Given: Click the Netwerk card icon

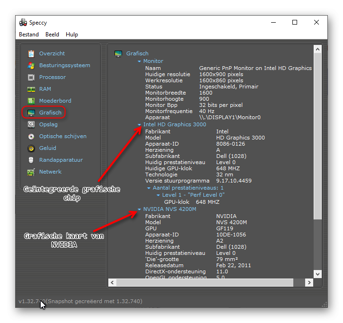Looking at the screenshot, I should coord(31,172).
